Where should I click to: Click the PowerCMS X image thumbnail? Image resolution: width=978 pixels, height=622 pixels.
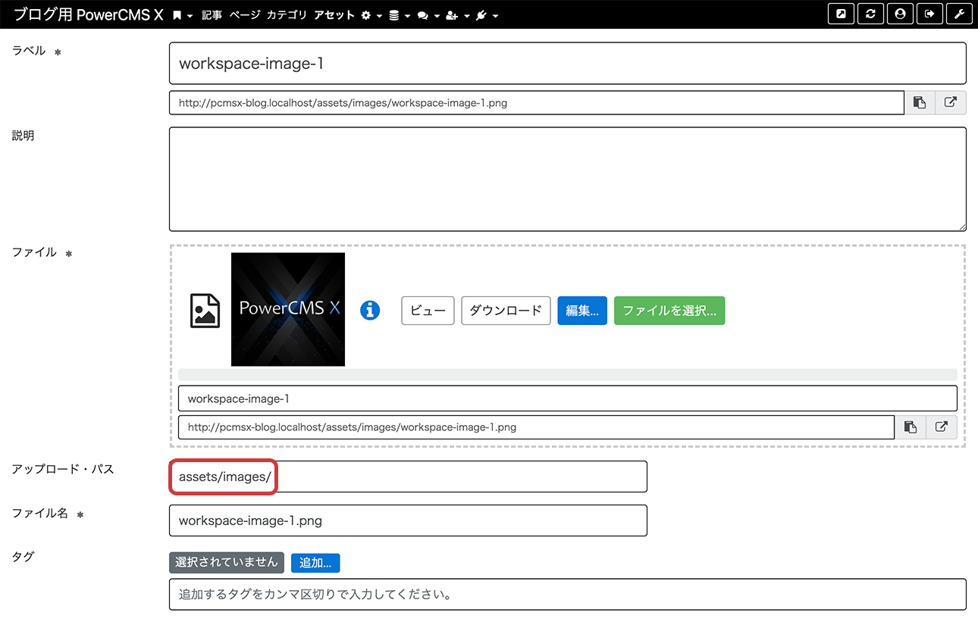click(288, 309)
